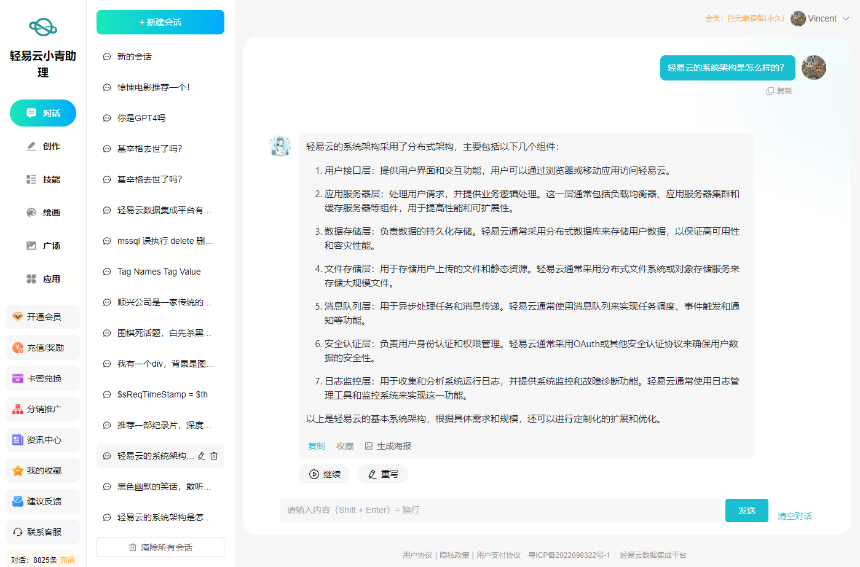Send the message with 发送

(x=747, y=510)
